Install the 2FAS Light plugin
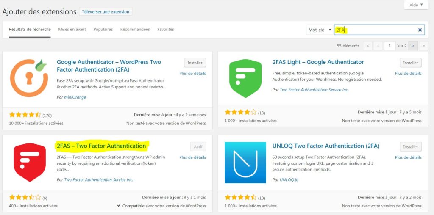Screen dimensions: 434x215 [x=410, y=63]
